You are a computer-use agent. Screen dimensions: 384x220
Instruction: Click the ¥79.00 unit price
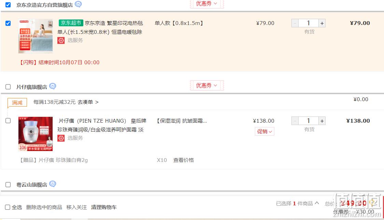(x=265, y=23)
